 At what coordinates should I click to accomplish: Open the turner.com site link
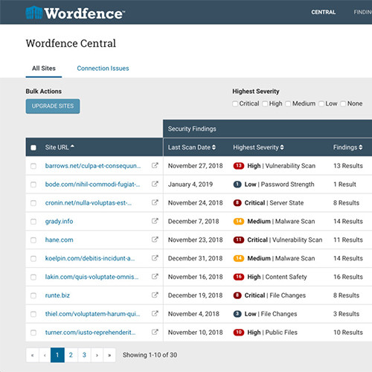(90, 333)
